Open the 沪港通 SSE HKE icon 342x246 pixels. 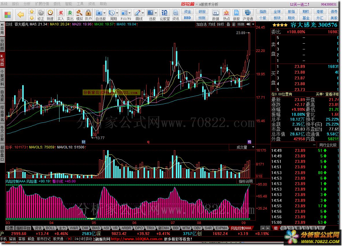pos(248,13)
